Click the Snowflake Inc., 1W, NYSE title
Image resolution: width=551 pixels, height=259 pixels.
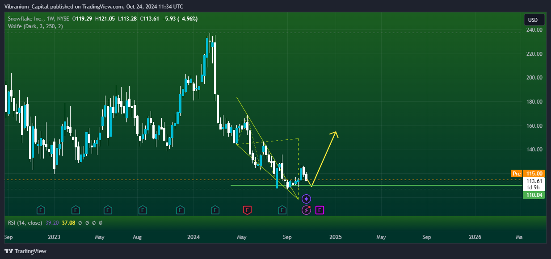tap(39, 19)
